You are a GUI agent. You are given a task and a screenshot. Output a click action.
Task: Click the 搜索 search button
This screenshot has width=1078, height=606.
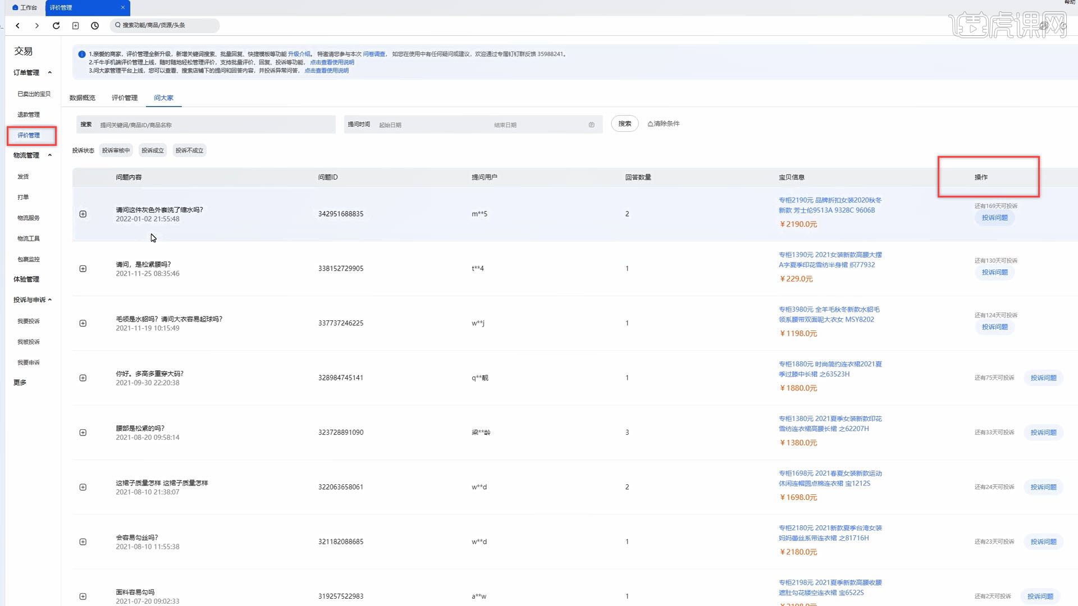coord(624,124)
